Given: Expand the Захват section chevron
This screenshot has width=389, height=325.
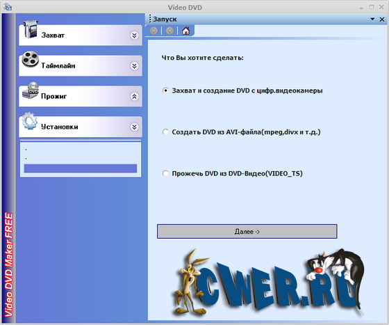Looking at the screenshot, I should coord(134,35).
